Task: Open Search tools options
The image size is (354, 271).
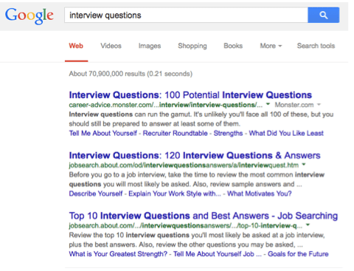Action: coord(316,46)
